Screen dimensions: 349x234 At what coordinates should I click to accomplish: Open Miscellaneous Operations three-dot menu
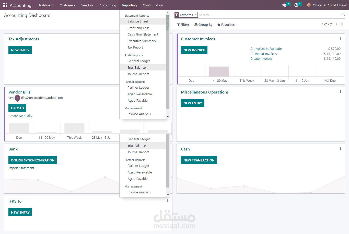pyautogui.click(x=340, y=91)
